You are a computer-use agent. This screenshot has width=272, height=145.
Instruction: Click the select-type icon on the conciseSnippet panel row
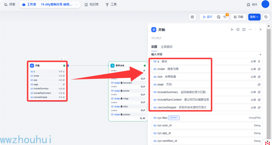point(259,107)
